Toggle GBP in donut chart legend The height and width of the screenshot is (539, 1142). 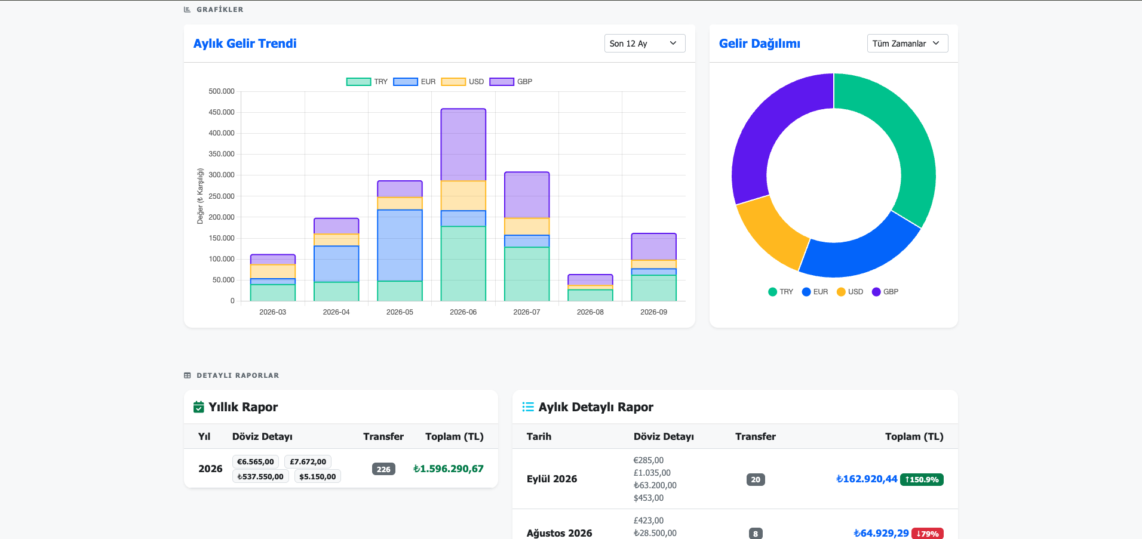(x=885, y=292)
